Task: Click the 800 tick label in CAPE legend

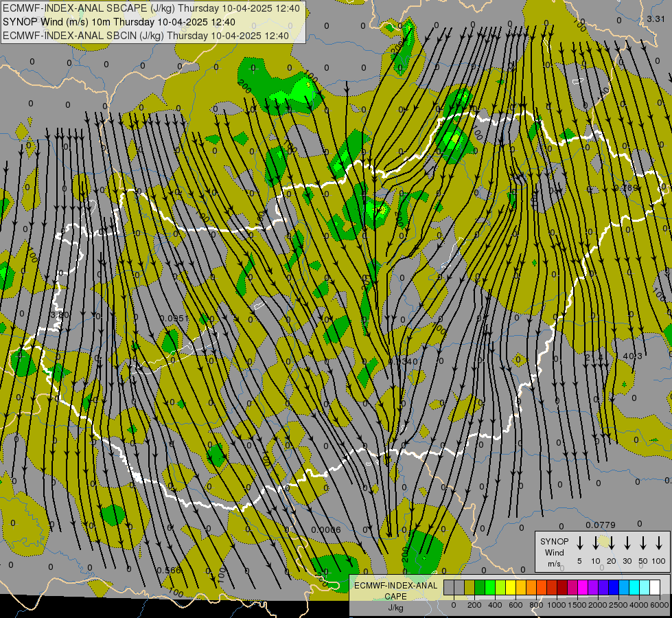Action: pyautogui.click(x=536, y=605)
